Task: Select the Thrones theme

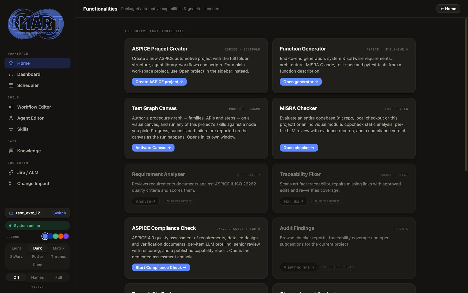Action: pos(58,257)
